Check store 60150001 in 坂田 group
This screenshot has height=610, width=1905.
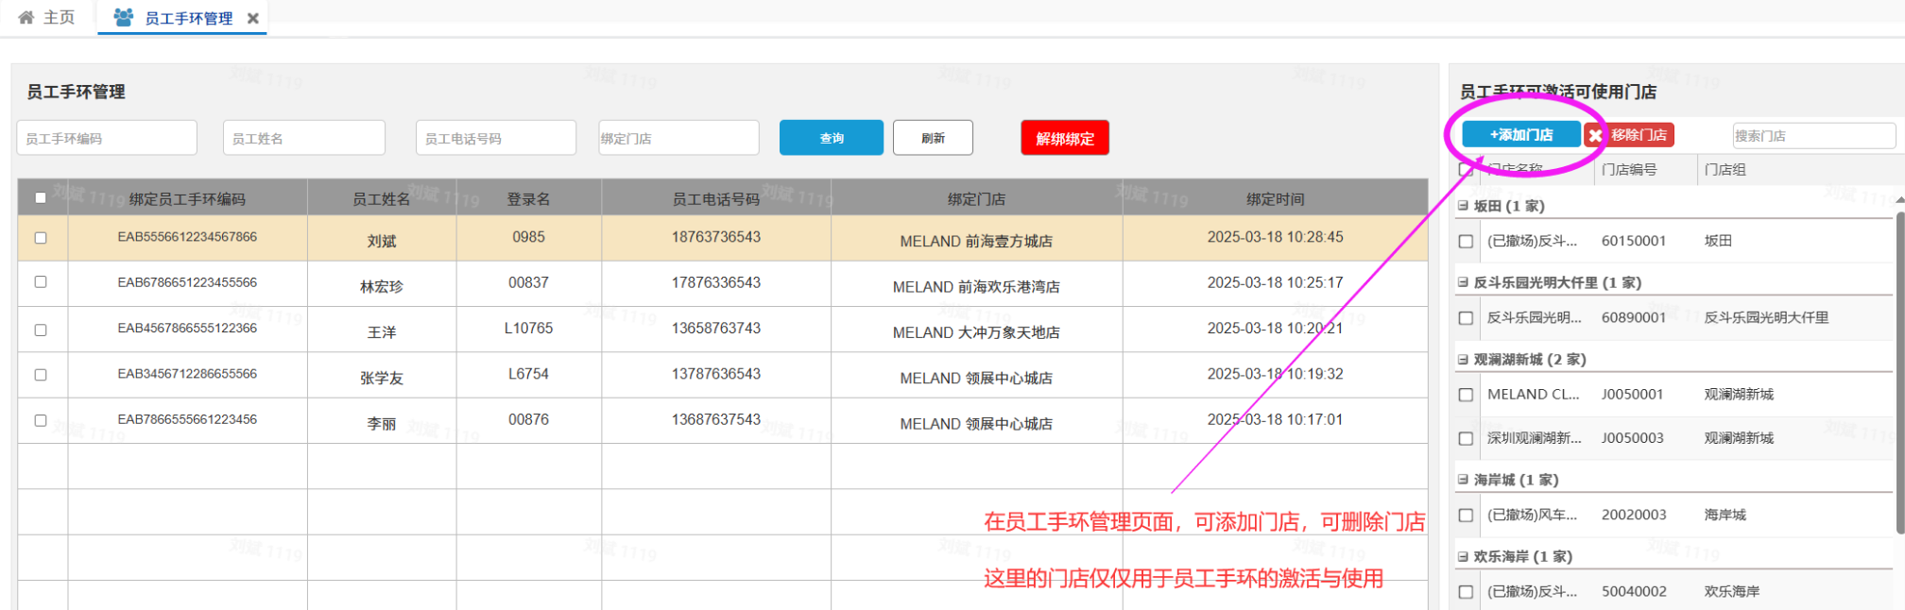[1466, 242]
